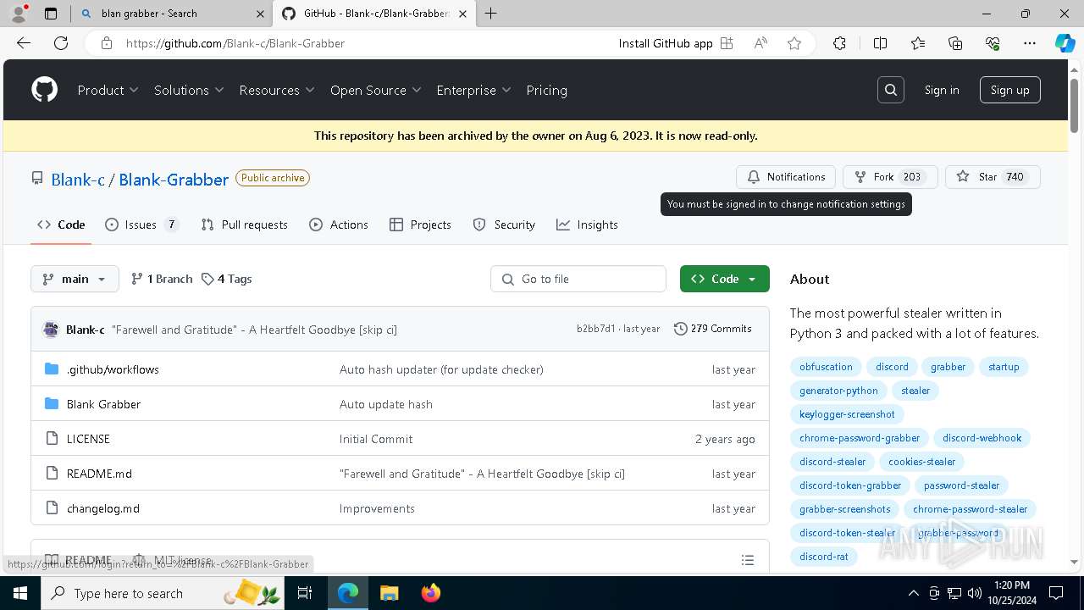The width and height of the screenshot is (1084, 610).
Task: Open Edge Settings and more menu
Action: [1030, 43]
